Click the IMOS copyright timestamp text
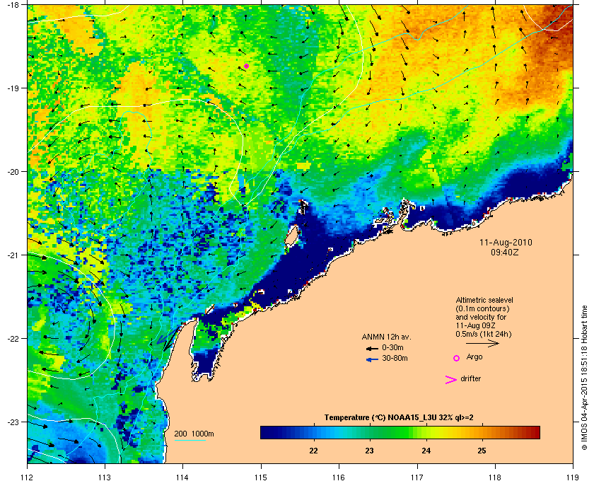 pyautogui.click(x=584, y=378)
